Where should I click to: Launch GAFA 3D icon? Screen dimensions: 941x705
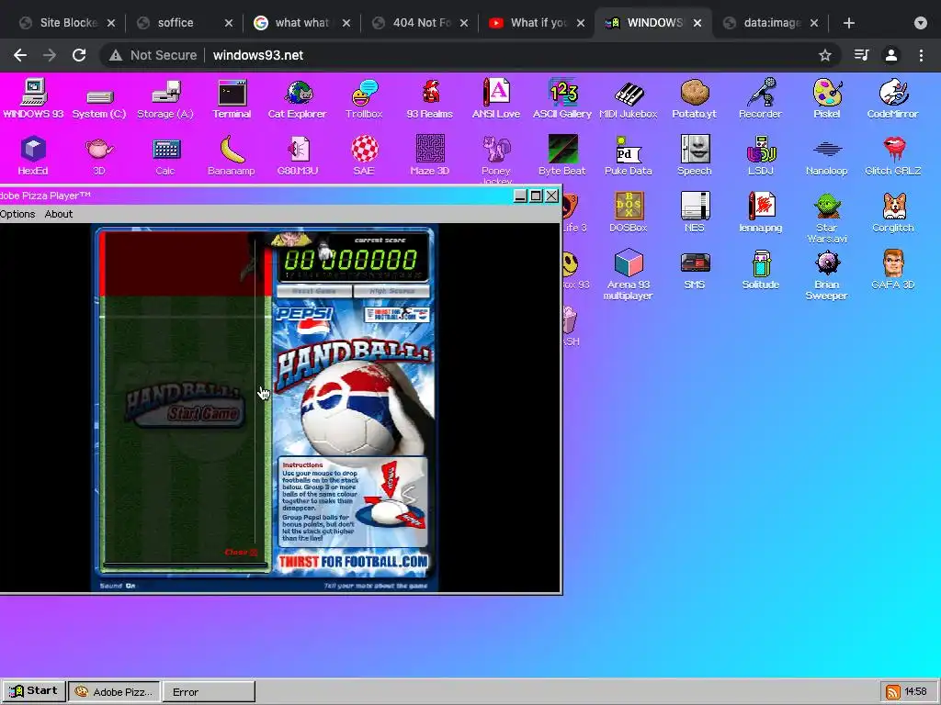click(x=893, y=269)
